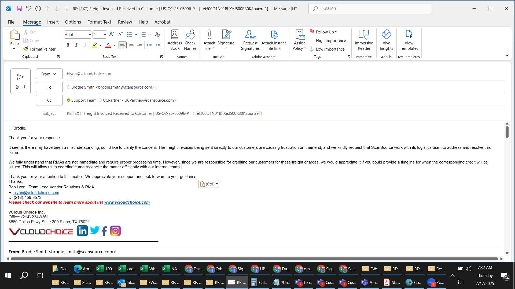The image size is (515, 289).
Task: Open Calculator from taskbar
Action: [259, 282]
